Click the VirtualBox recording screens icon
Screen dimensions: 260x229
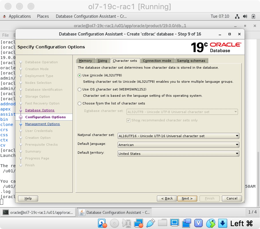pyautogui.click(x=186, y=223)
